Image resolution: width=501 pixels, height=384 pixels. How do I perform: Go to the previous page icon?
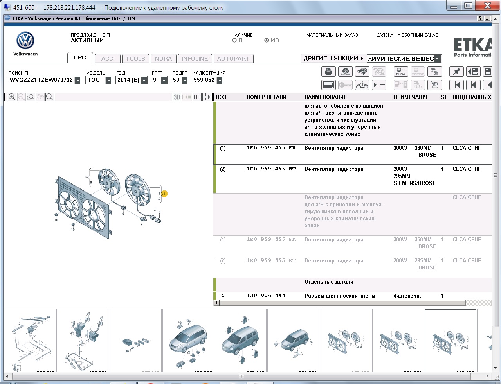473,85
